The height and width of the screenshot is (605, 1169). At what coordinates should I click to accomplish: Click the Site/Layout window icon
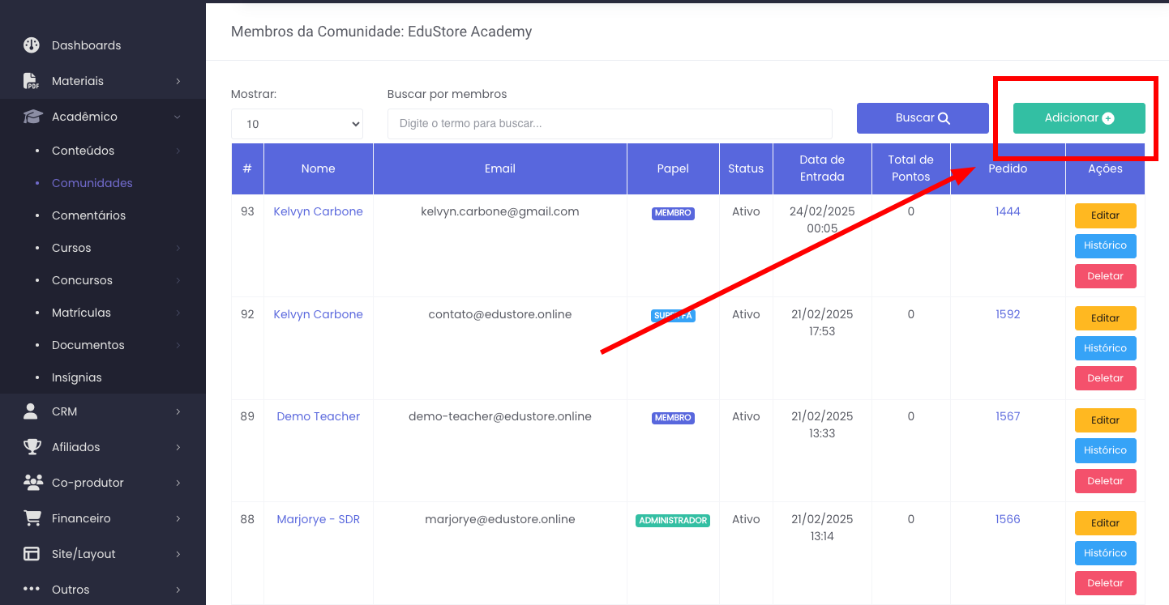coord(32,554)
